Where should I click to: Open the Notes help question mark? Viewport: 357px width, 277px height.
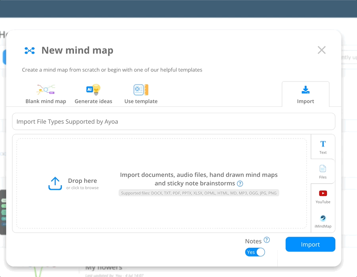[267, 240]
